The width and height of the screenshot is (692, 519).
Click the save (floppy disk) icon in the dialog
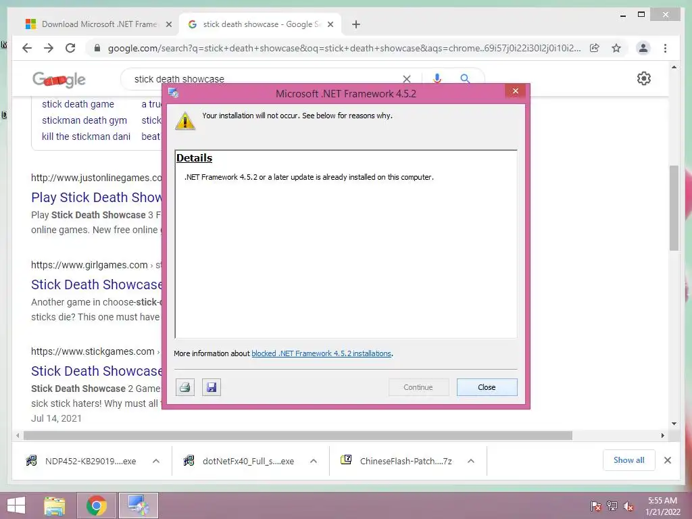pos(212,387)
